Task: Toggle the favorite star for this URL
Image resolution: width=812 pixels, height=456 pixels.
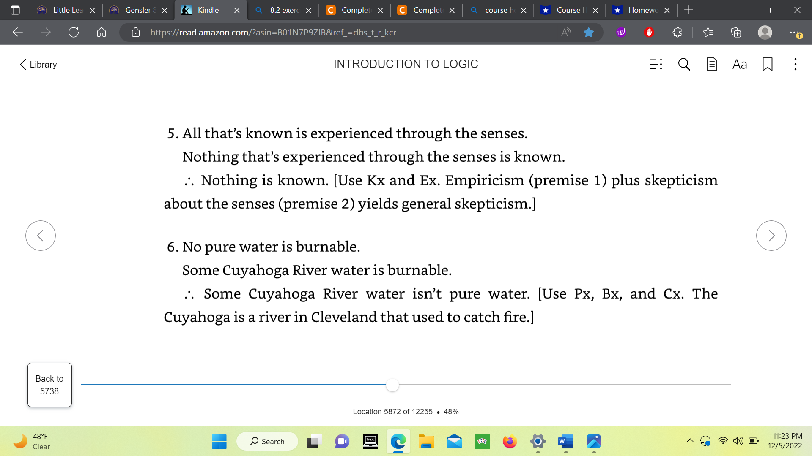Action: tap(589, 32)
